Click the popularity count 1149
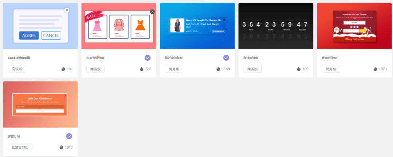The width and height of the screenshot is (393, 157). pos(226,69)
